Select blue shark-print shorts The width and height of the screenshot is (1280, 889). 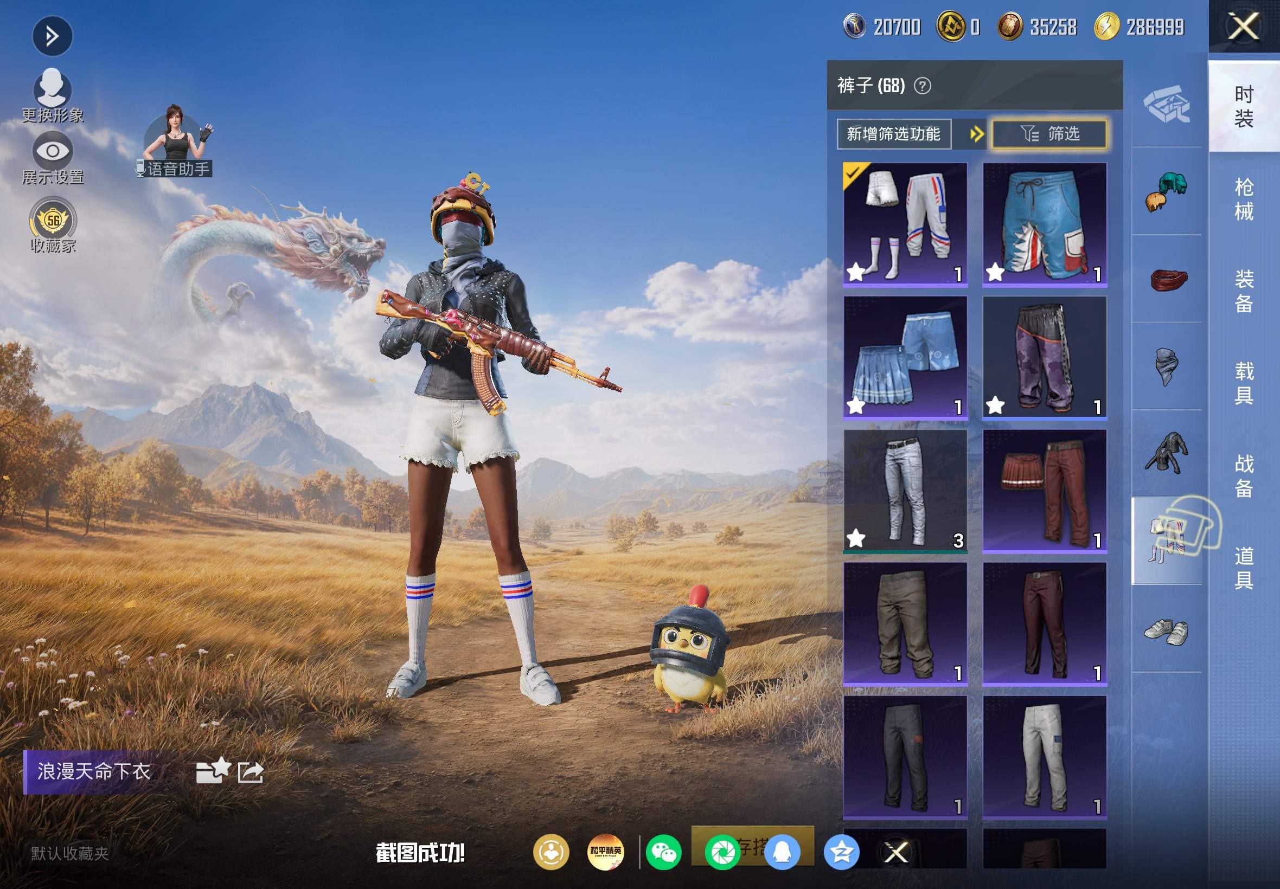[1044, 224]
